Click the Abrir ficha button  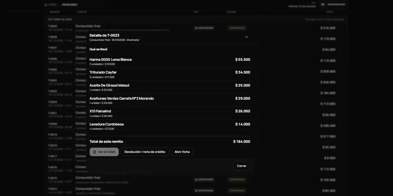pos(182,152)
